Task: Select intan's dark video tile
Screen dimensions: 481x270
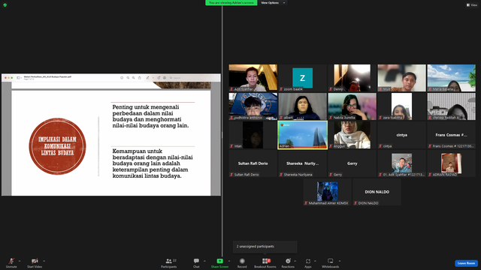Action: [x=253, y=135]
